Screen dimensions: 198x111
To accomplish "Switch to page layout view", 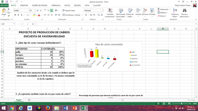I will coord(164,104).
